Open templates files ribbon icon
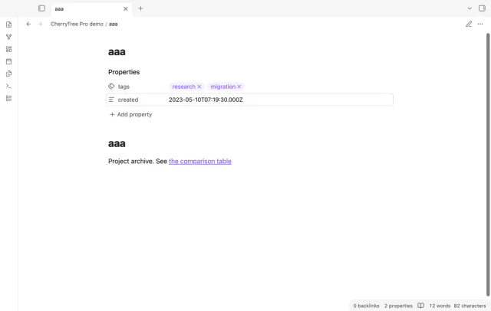Screen dimensions: 491x311 [8, 74]
